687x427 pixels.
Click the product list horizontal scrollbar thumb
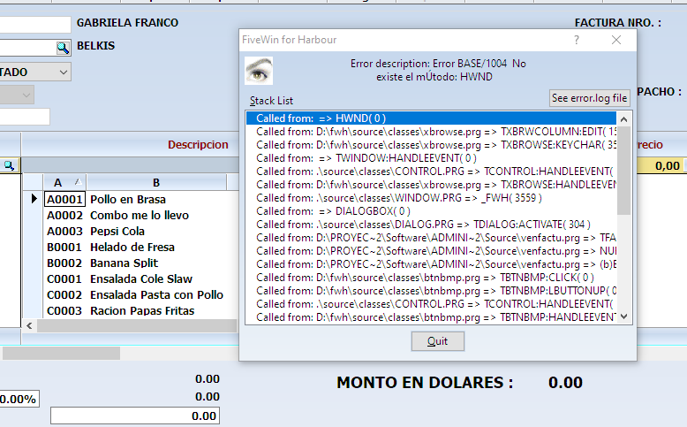coord(137,325)
